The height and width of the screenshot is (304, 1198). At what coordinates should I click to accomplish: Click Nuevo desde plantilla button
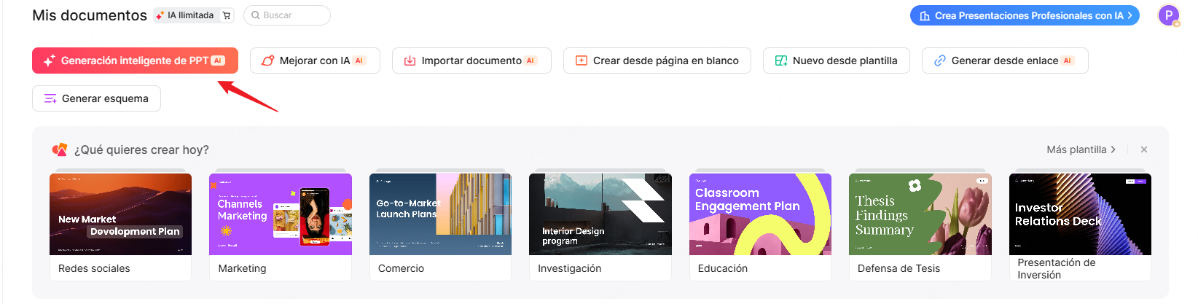[837, 61]
